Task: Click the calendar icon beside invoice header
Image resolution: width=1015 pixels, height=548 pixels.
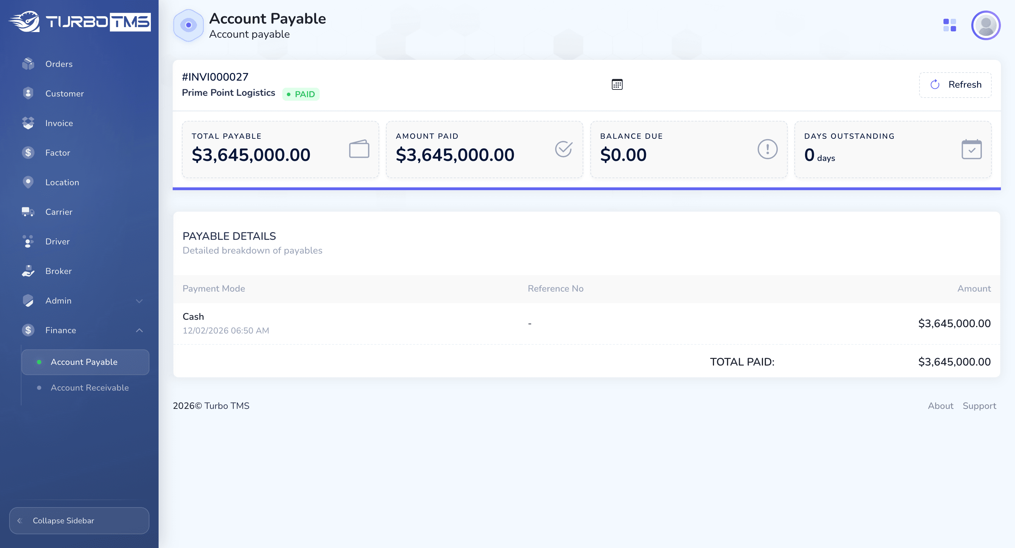Action: (617, 84)
